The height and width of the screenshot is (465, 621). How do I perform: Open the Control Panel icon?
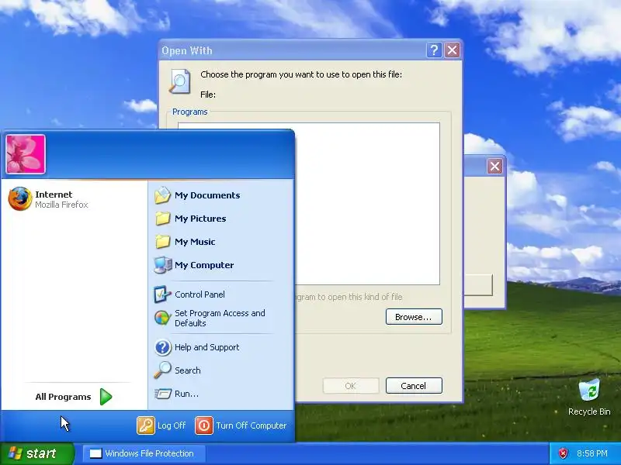(162, 294)
